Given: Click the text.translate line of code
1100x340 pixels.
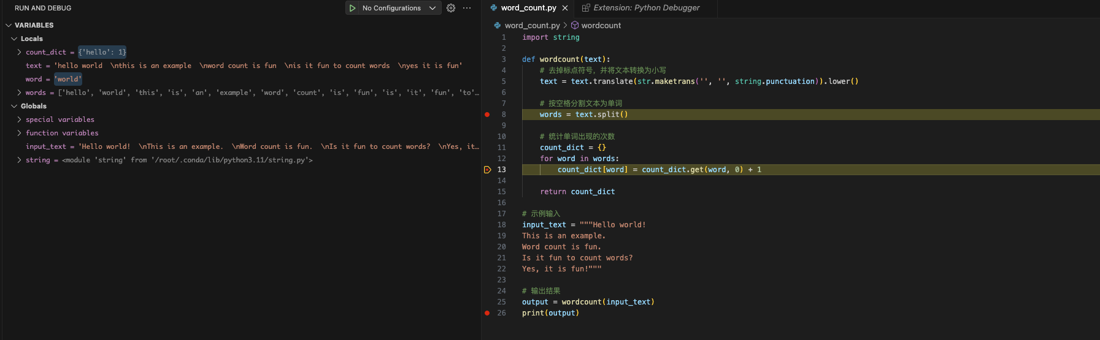Looking at the screenshot, I should click(x=699, y=81).
